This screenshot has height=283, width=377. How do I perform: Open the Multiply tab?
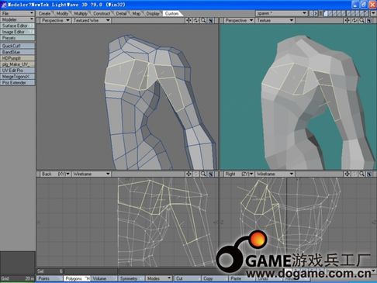tap(81, 13)
